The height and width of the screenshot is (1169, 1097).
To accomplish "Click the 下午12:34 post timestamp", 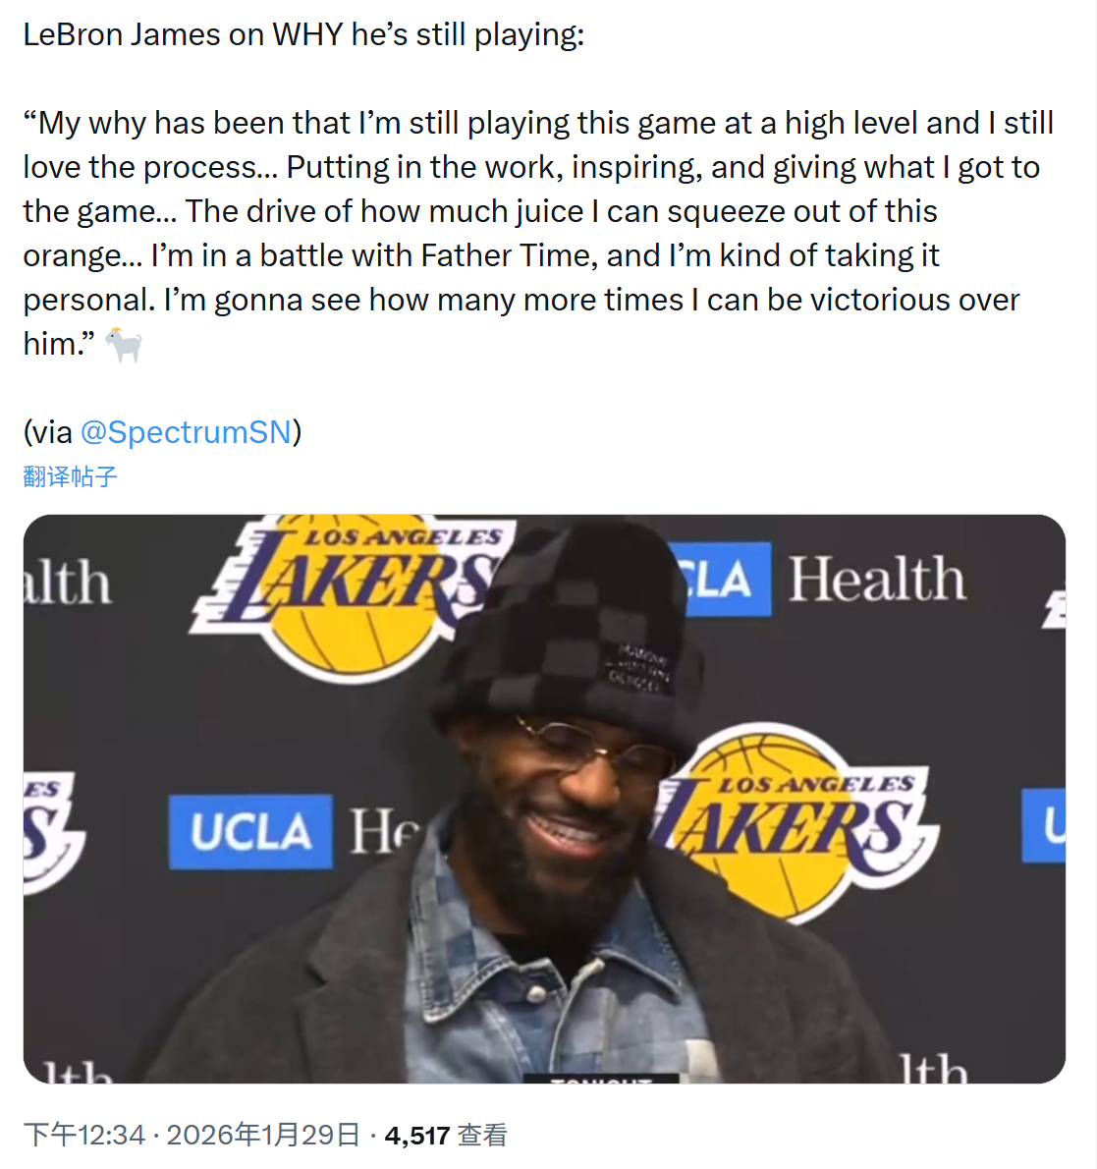I will point(83,1136).
